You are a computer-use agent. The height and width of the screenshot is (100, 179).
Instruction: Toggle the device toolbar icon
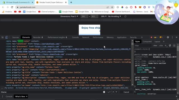(7, 37)
